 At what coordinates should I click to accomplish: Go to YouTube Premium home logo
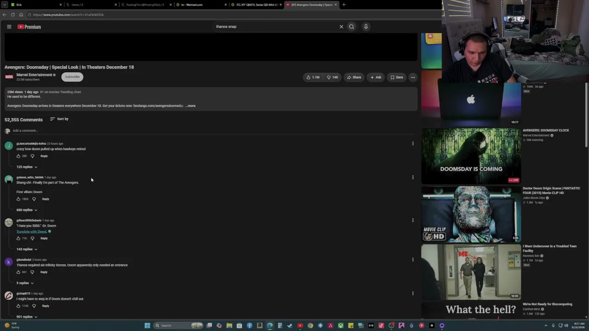pyautogui.click(x=29, y=27)
